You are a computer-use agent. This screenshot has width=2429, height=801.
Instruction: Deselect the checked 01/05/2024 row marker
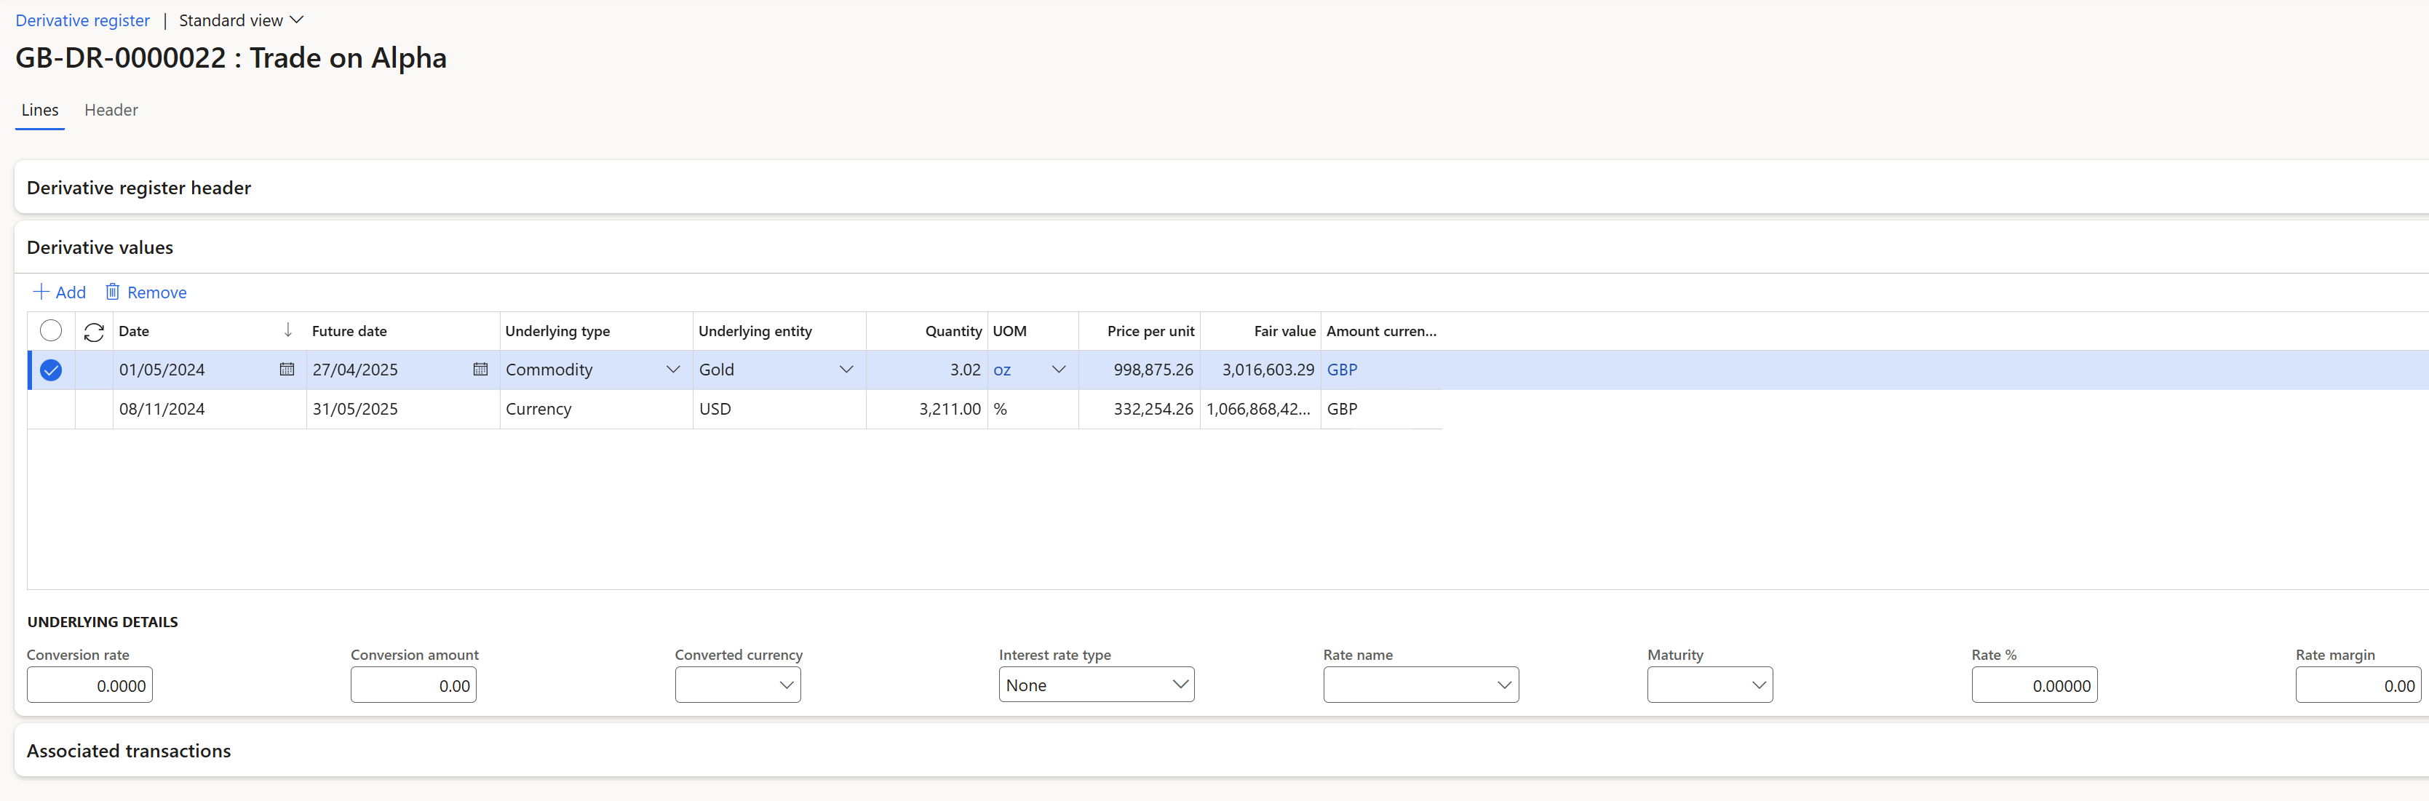tap(51, 370)
